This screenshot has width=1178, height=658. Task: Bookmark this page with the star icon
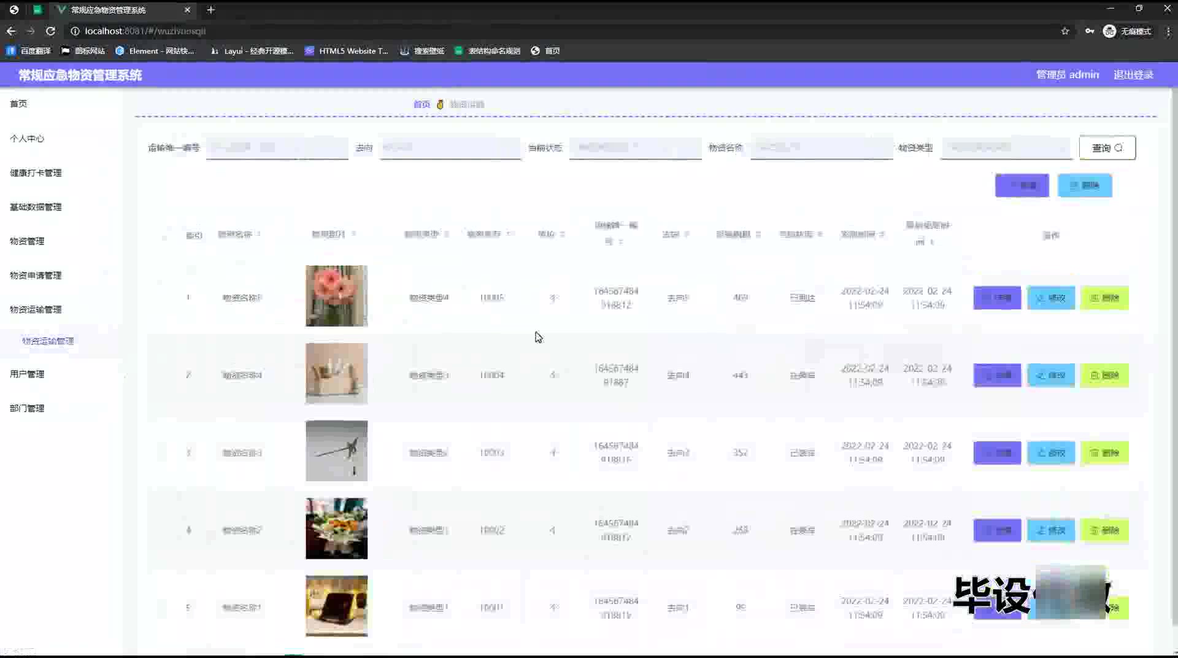(x=1065, y=31)
